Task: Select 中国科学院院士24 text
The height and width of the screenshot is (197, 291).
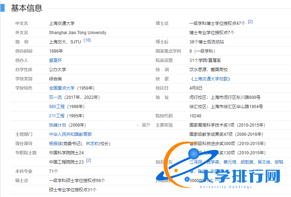Action: pyautogui.click(x=66, y=153)
